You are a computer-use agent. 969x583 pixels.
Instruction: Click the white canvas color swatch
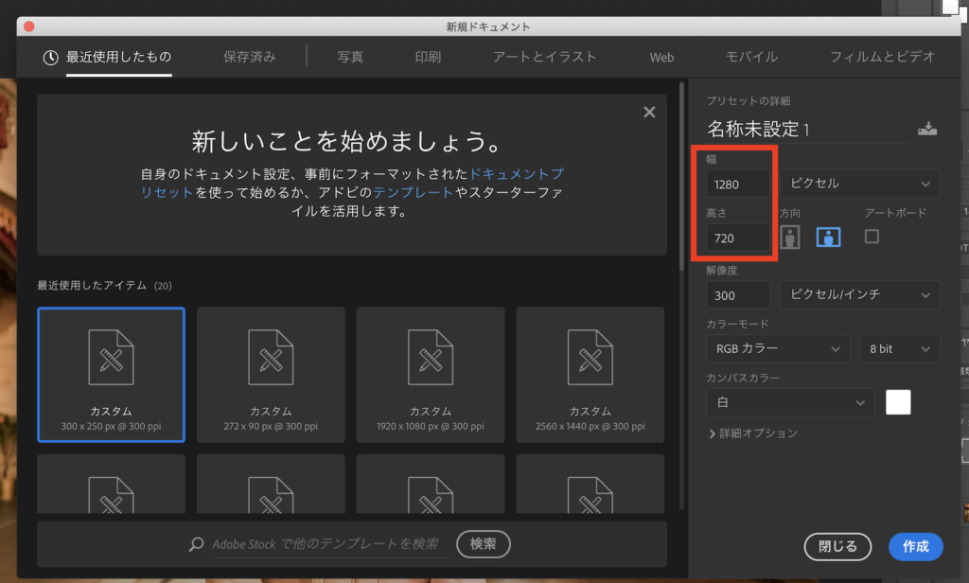[x=898, y=402]
